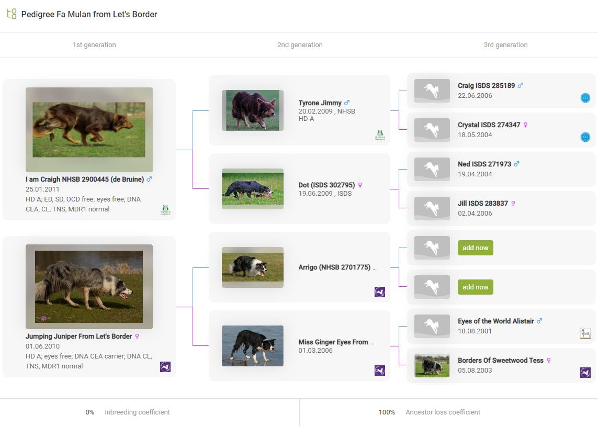
Task: Open Jumping Juniper From Let's Border link
Action: (x=78, y=337)
